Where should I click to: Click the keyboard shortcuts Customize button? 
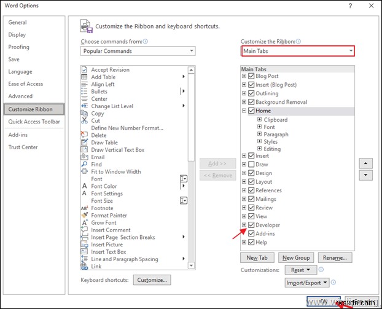click(x=152, y=280)
